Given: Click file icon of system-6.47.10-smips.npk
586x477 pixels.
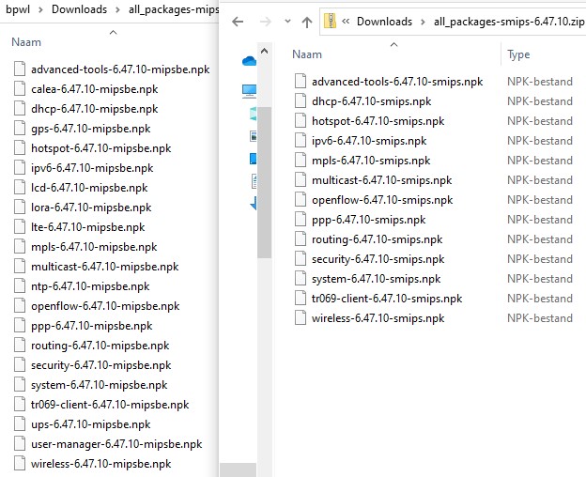Looking at the screenshot, I should (301, 278).
